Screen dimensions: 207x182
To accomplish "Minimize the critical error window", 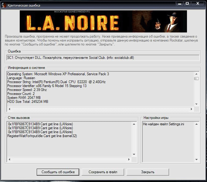I will click(x=180, y=4).
